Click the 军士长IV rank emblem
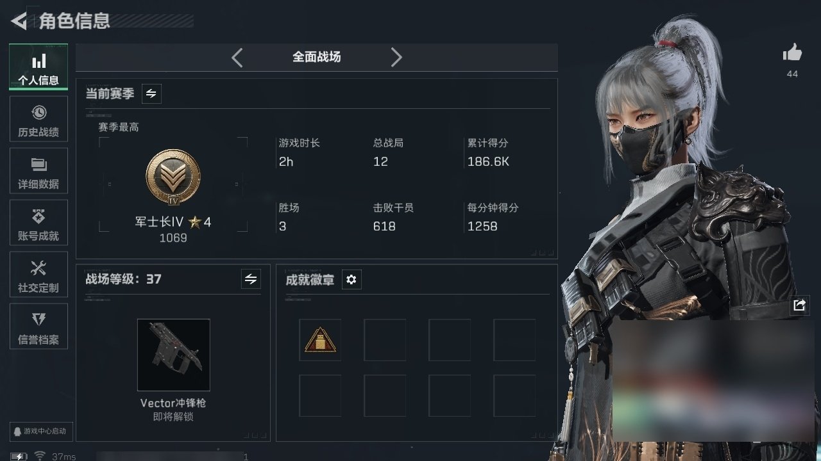This screenshot has height=461, width=821. coord(173,177)
